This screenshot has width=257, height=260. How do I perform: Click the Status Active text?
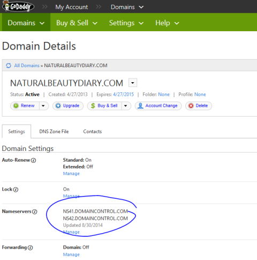point(25,95)
